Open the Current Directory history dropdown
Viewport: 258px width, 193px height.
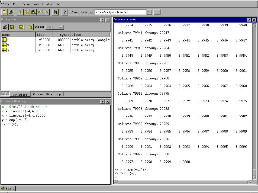point(149,12)
